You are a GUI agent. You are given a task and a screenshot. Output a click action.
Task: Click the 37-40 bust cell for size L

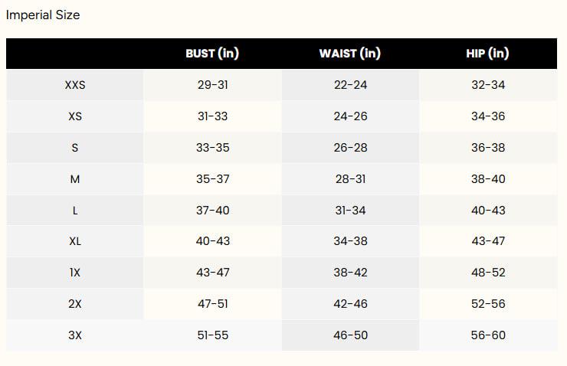(x=212, y=211)
